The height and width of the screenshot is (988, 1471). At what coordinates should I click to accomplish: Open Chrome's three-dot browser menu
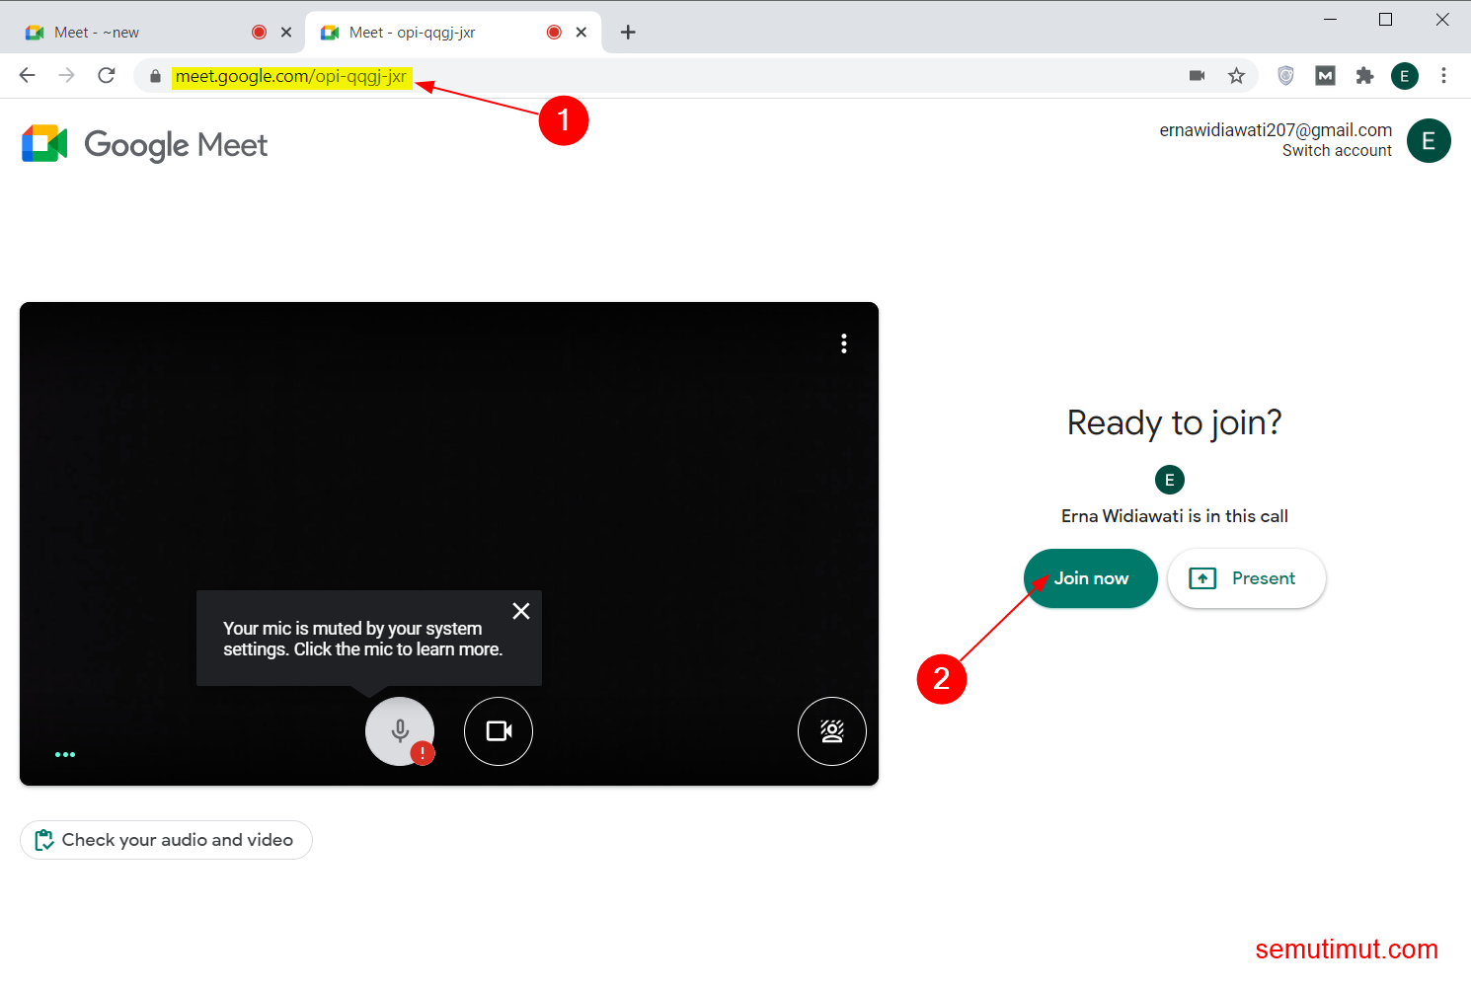point(1444,75)
